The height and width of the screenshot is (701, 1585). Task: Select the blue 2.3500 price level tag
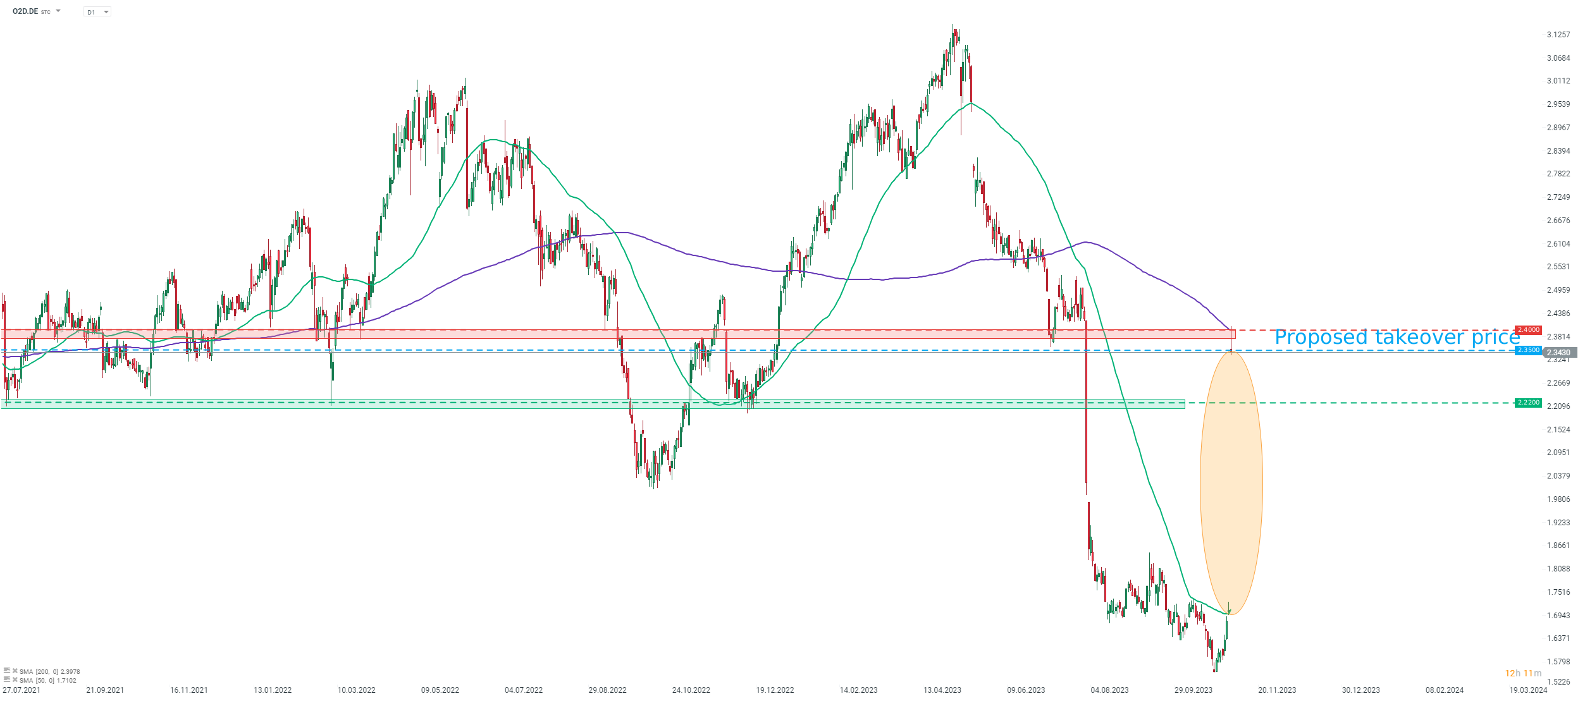point(1528,350)
